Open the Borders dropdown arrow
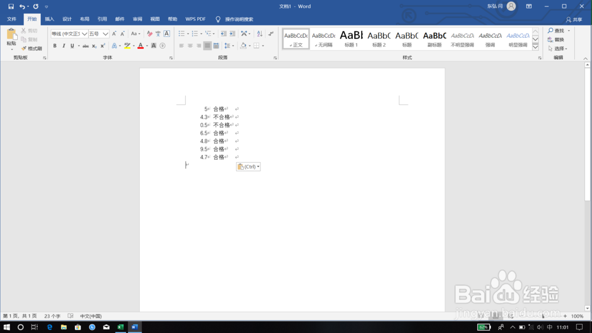Screen dimensions: 592x333 pos(263,46)
